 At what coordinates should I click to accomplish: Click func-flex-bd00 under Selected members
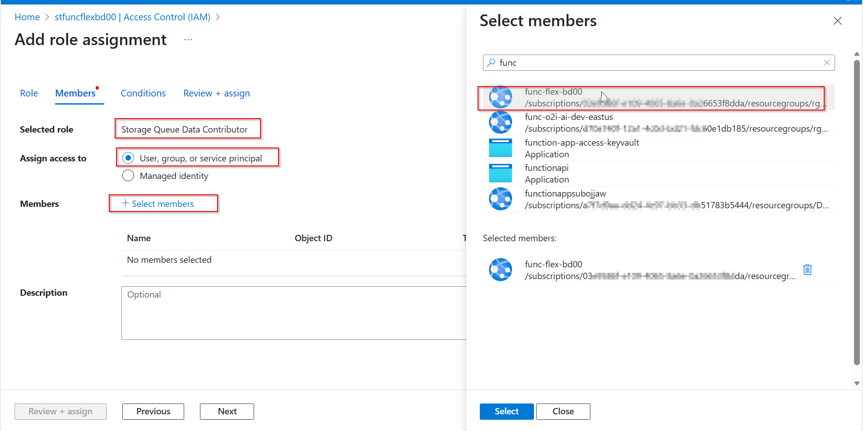click(659, 270)
